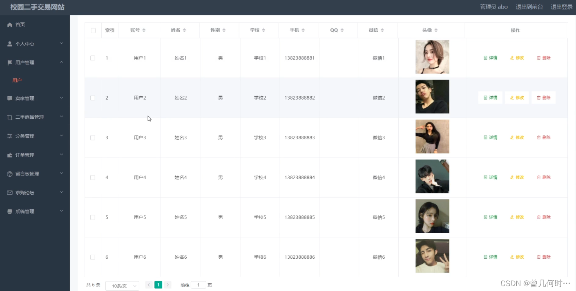Open the 10条/页 page size dropdown
The image size is (576, 291).
tap(122, 286)
